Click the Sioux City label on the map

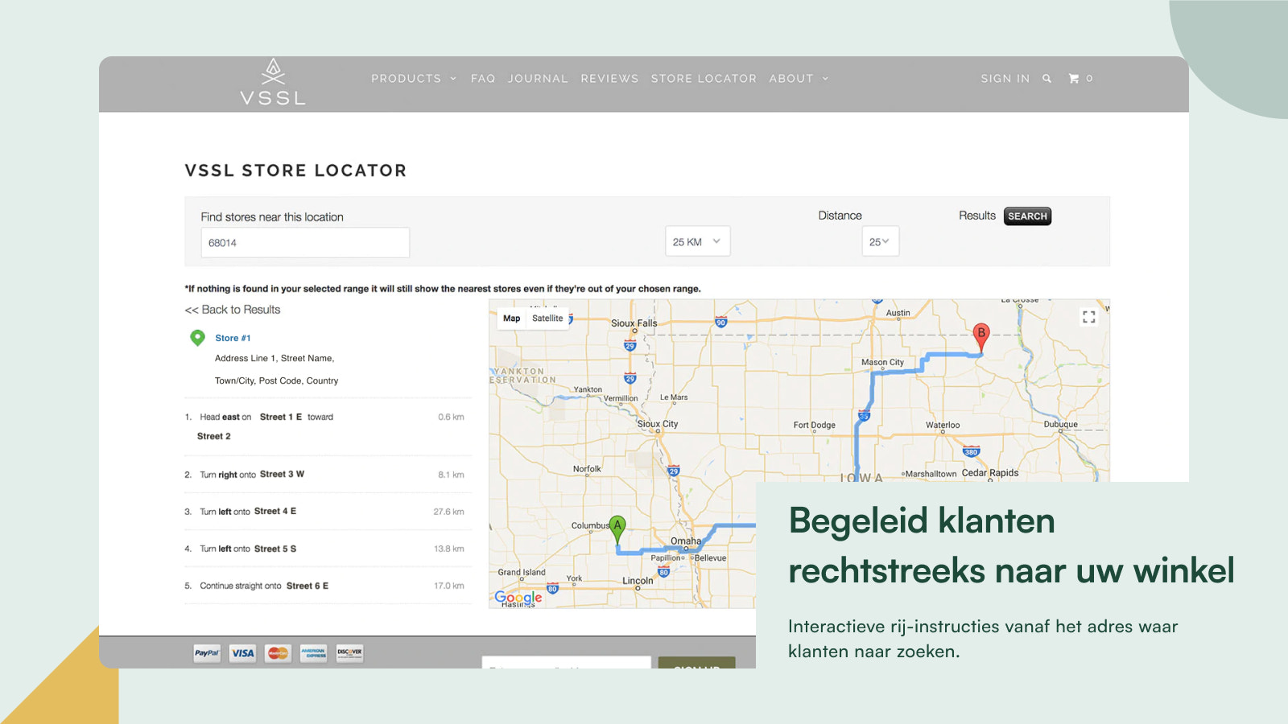658,424
